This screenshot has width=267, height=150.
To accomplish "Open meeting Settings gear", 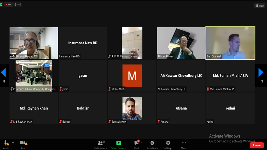I will click(x=168, y=145).
